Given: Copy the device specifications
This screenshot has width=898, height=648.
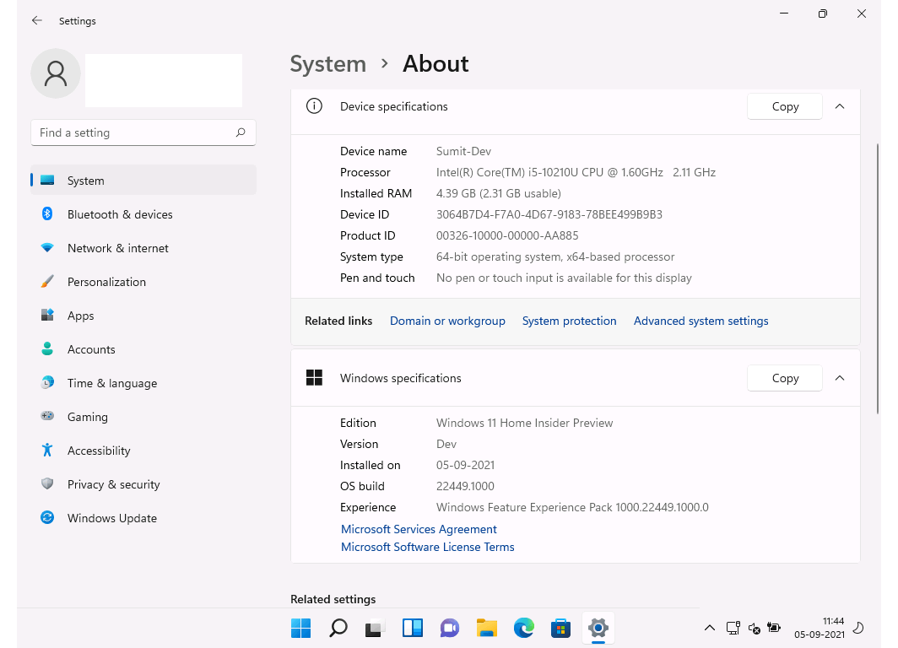Looking at the screenshot, I should (784, 106).
